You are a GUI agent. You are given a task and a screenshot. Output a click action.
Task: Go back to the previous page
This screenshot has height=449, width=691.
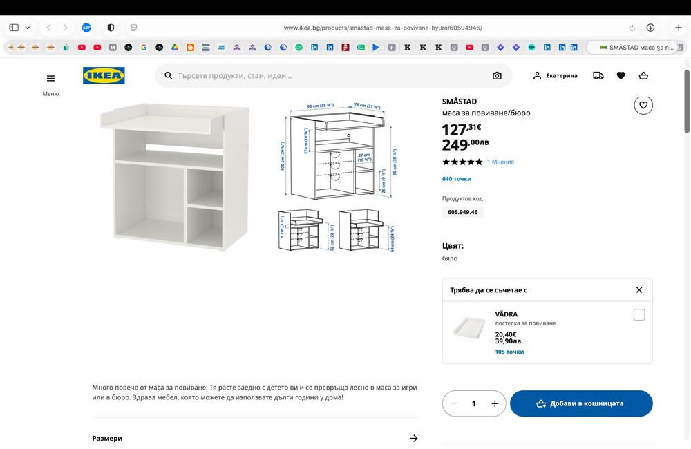tap(49, 28)
